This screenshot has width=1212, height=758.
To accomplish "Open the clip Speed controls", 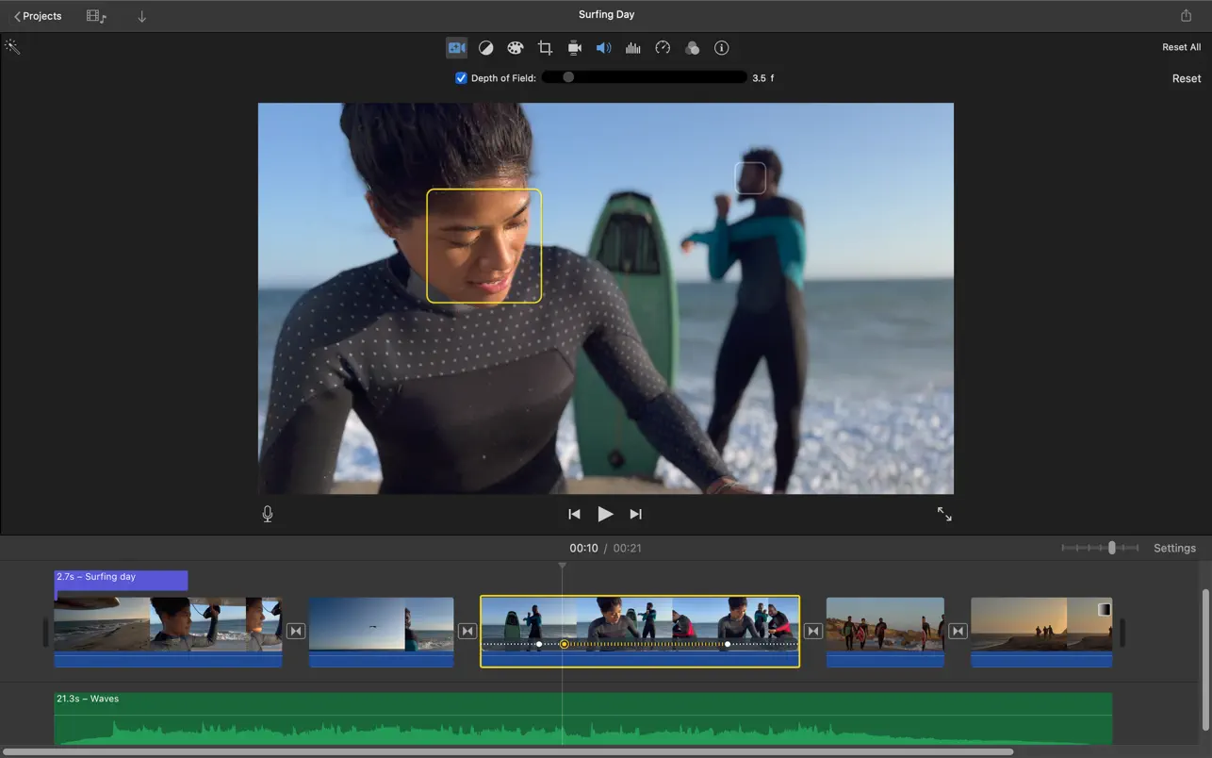I will pyautogui.click(x=663, y=47).
